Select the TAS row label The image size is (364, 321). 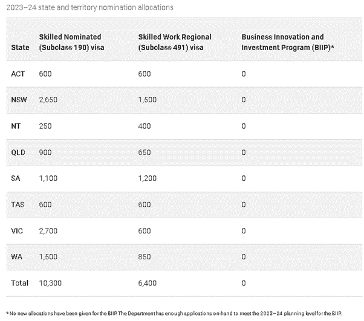click(x=18, y=204)
